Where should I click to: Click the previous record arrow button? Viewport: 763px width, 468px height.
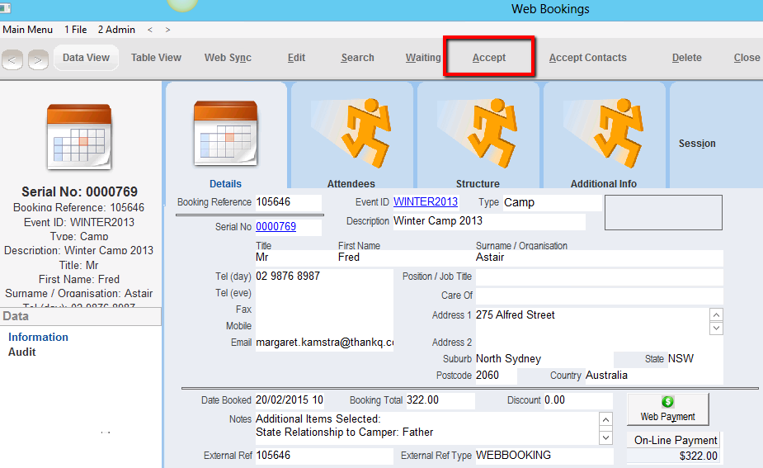coord(12,60)
